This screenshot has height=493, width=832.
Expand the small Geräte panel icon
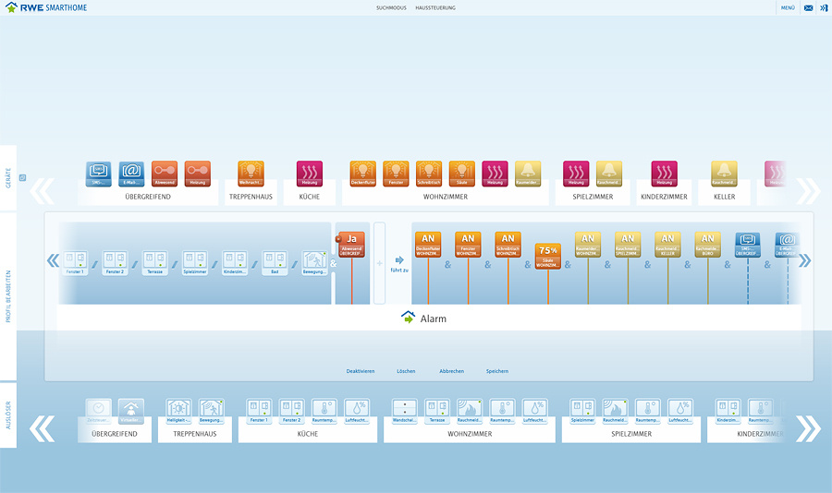22,178
